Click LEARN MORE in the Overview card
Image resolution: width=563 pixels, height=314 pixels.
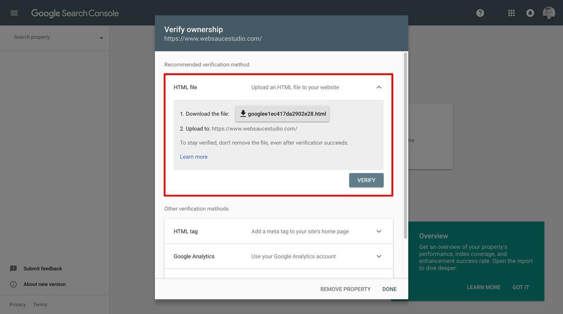click(x=484, y=287)
